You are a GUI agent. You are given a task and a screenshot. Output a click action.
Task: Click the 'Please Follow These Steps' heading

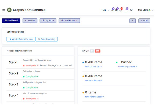(x=19, y=51)
